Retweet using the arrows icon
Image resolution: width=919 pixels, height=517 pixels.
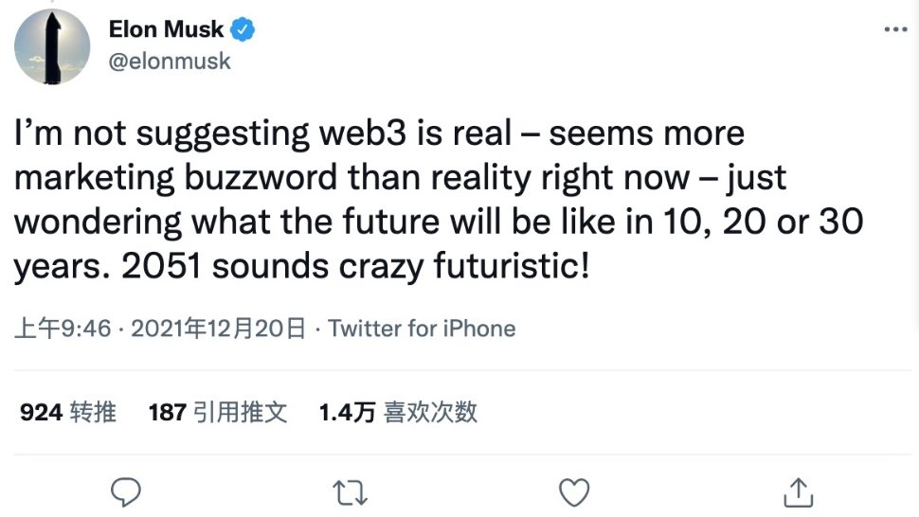[350, 491]
